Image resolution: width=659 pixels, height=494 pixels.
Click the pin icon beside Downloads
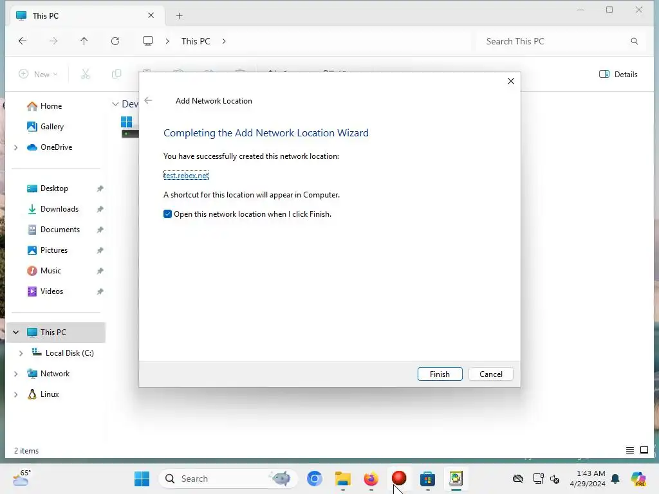click(100, 209)
